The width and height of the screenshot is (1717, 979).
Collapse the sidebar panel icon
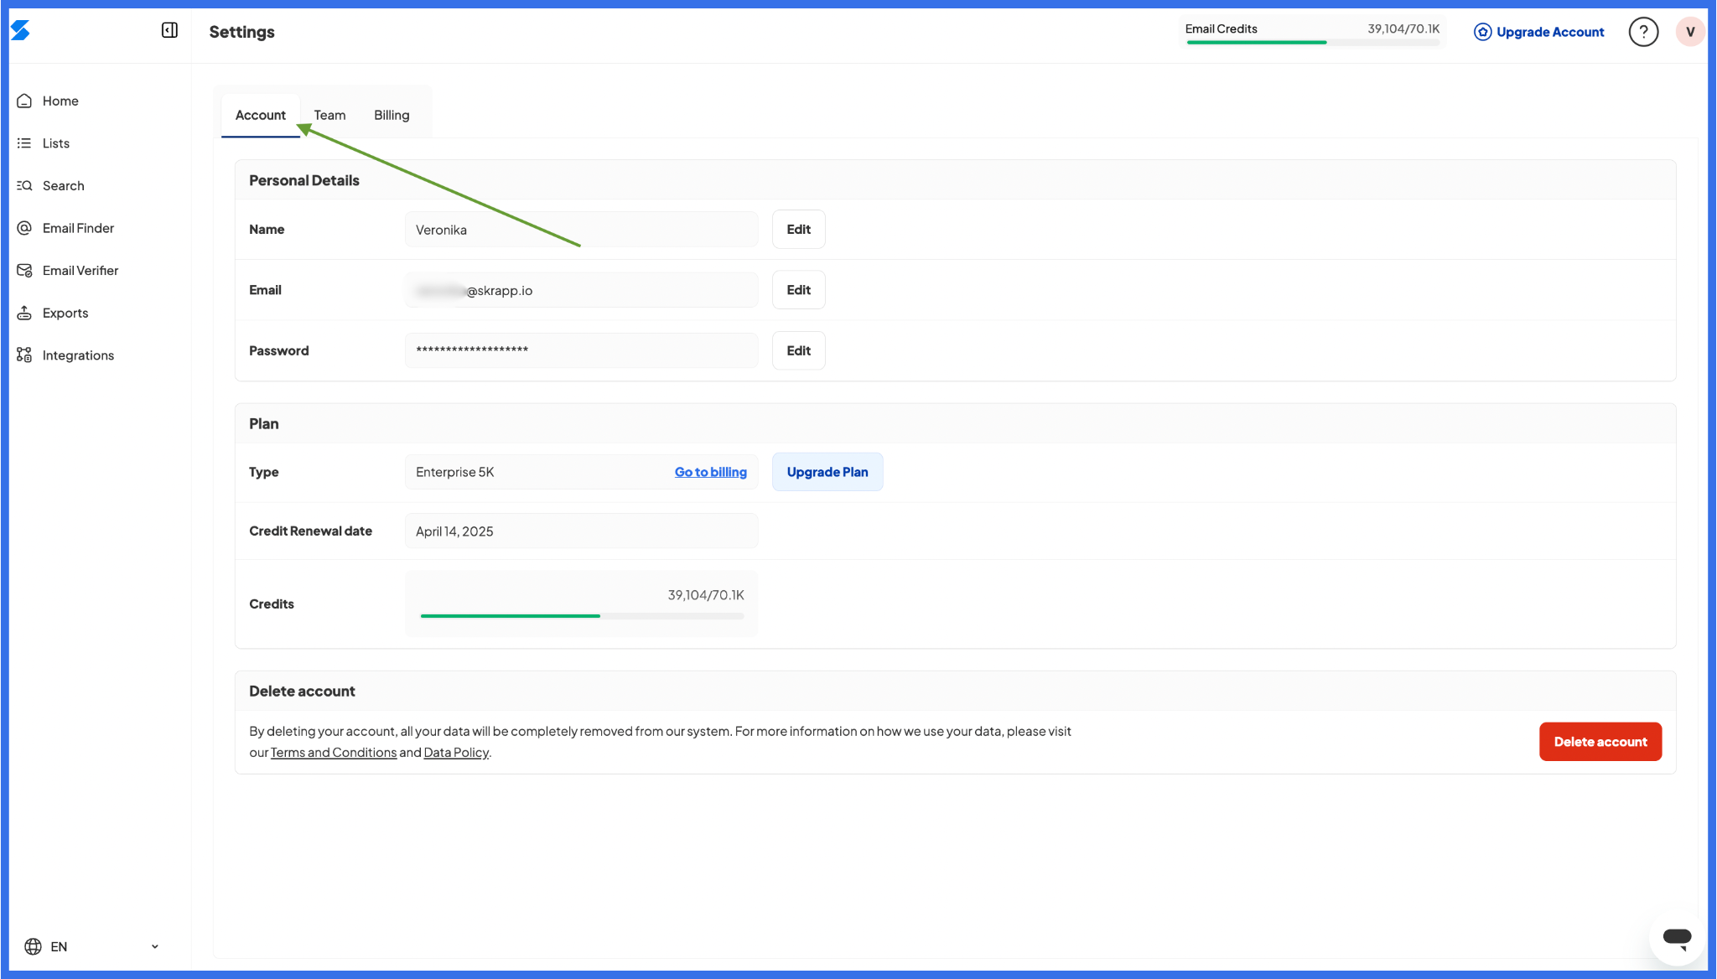(169, 30)
